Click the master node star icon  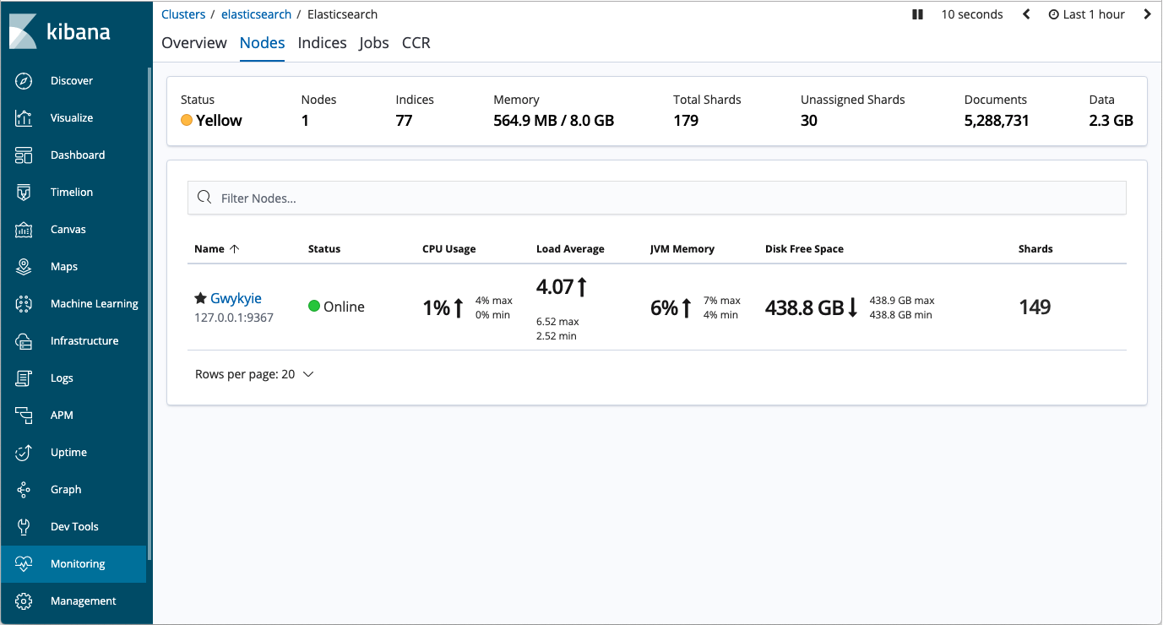(200, 298)
